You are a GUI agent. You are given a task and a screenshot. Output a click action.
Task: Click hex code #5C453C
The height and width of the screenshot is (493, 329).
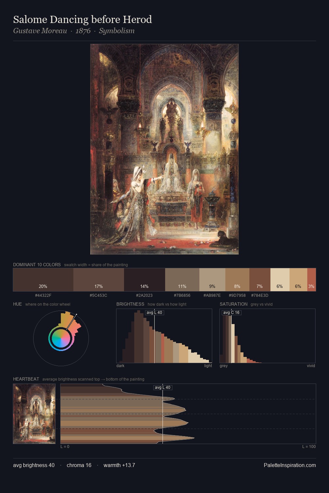point(98,295)
